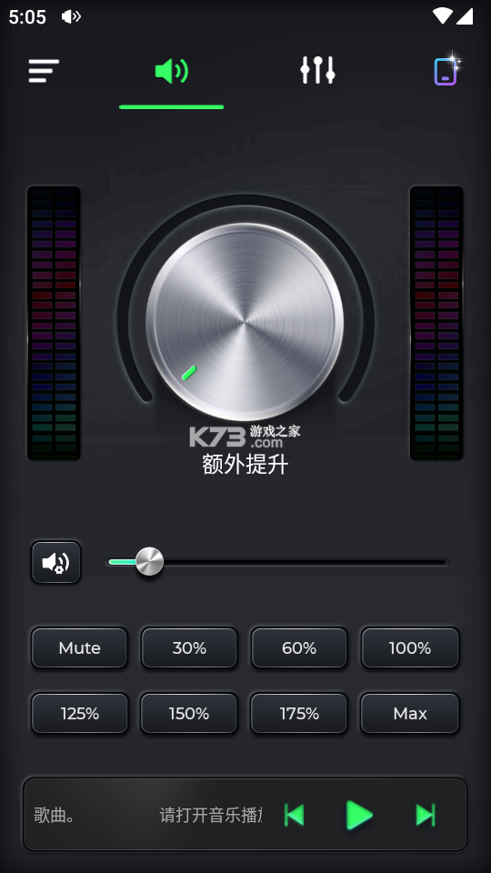Tap the status bar Wi-Fi icon
Viewport: 491px width, 873px height.
pos(443,16)
